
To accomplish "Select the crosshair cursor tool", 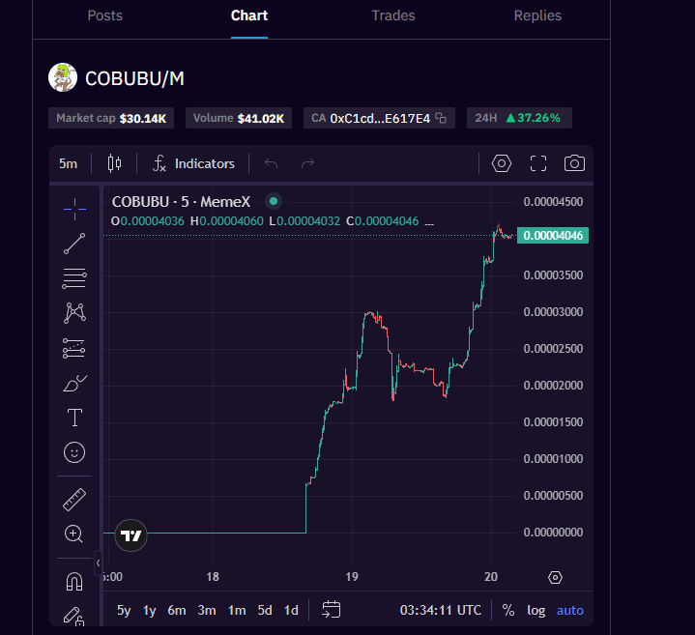I will [x=74, y=206].
